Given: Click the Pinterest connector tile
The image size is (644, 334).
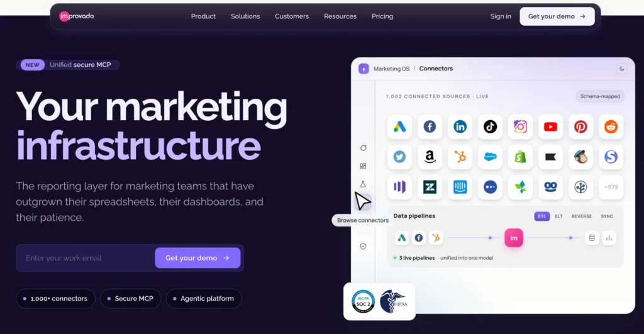Looking at the screenshot, I should pyautogui.click(x=580, y=126).
